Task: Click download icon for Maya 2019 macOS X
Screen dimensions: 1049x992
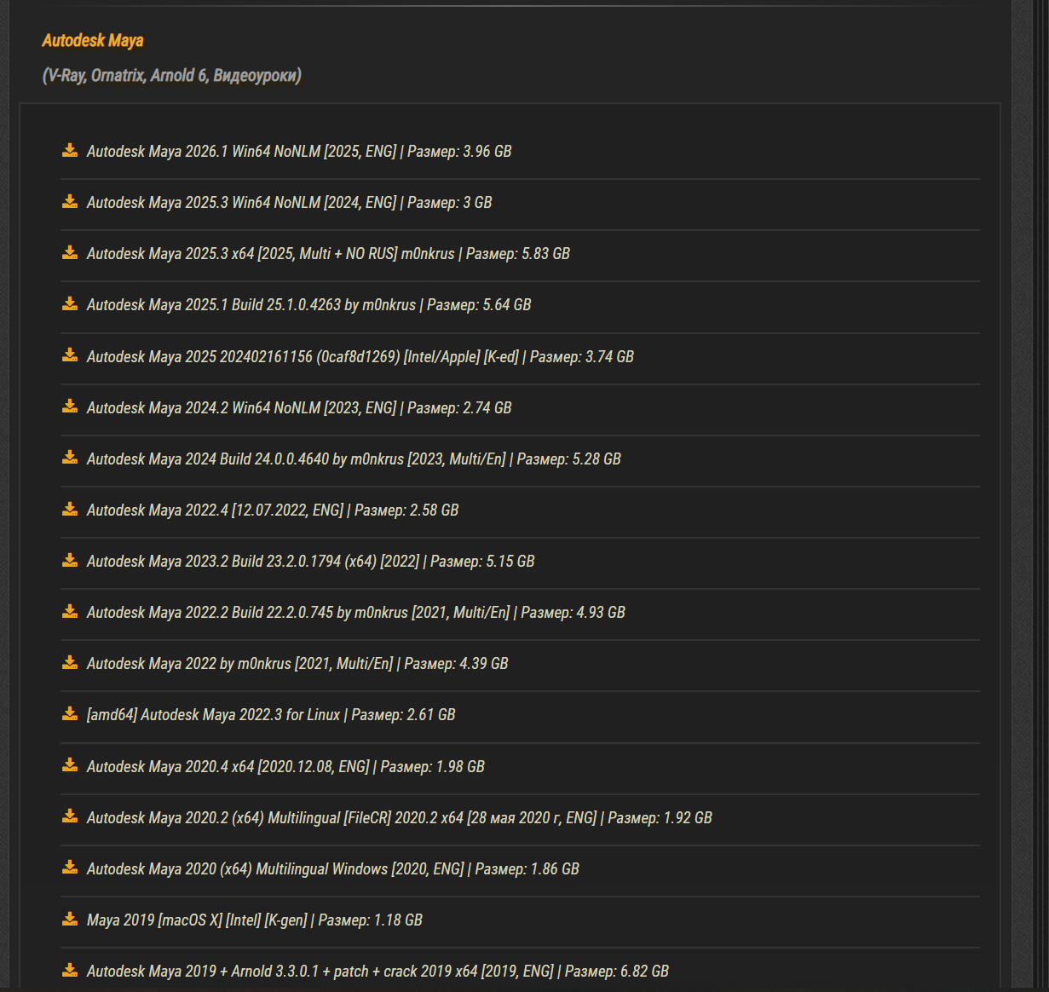Action: pos(70,919)
